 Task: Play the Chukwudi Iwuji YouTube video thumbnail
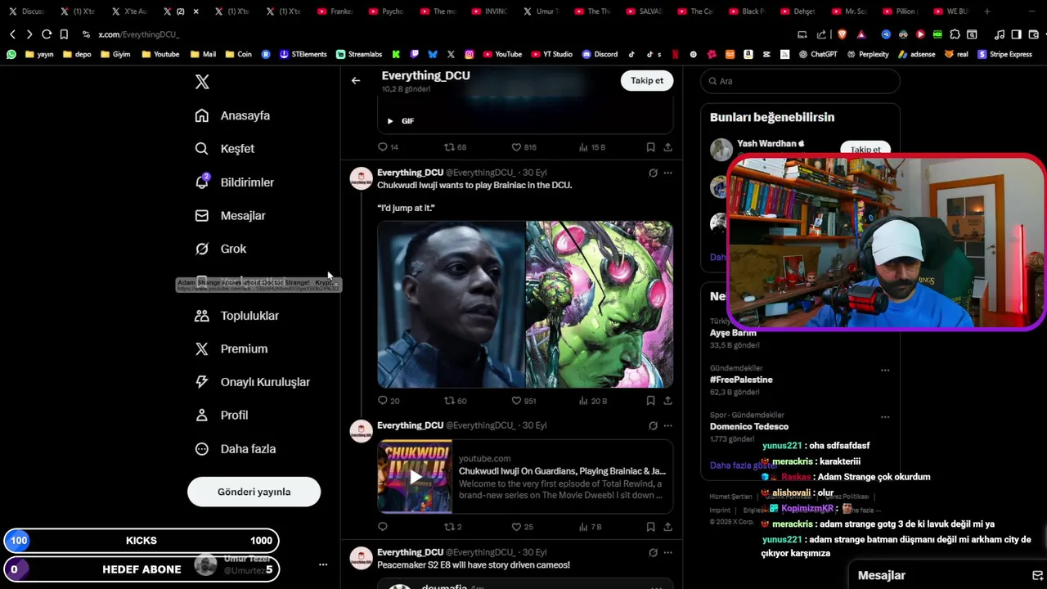point(415,477)
